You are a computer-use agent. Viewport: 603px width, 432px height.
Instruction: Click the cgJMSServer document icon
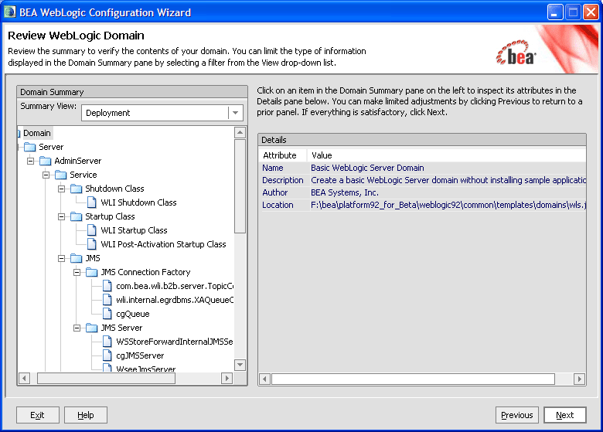coord(107,355)
